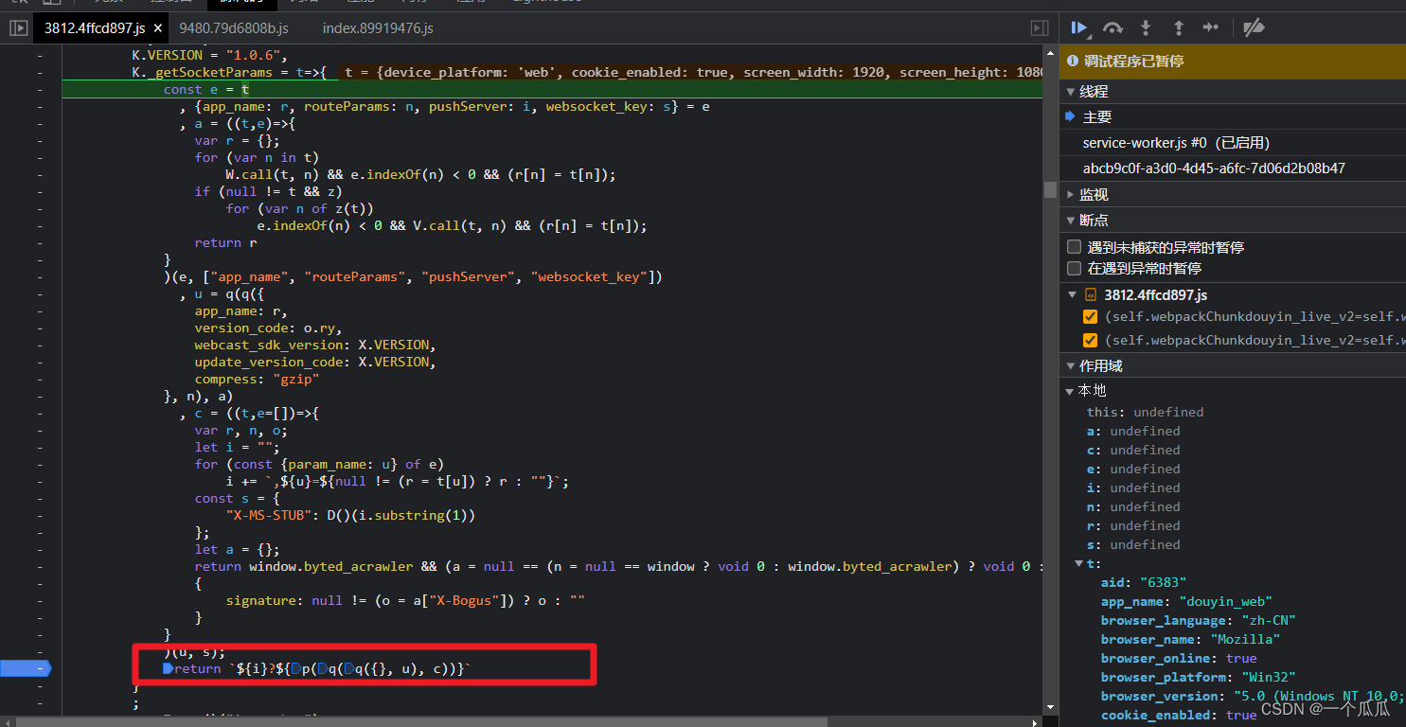Click code line compress: "gzip"
The image size is (1406, 727).
257,379
